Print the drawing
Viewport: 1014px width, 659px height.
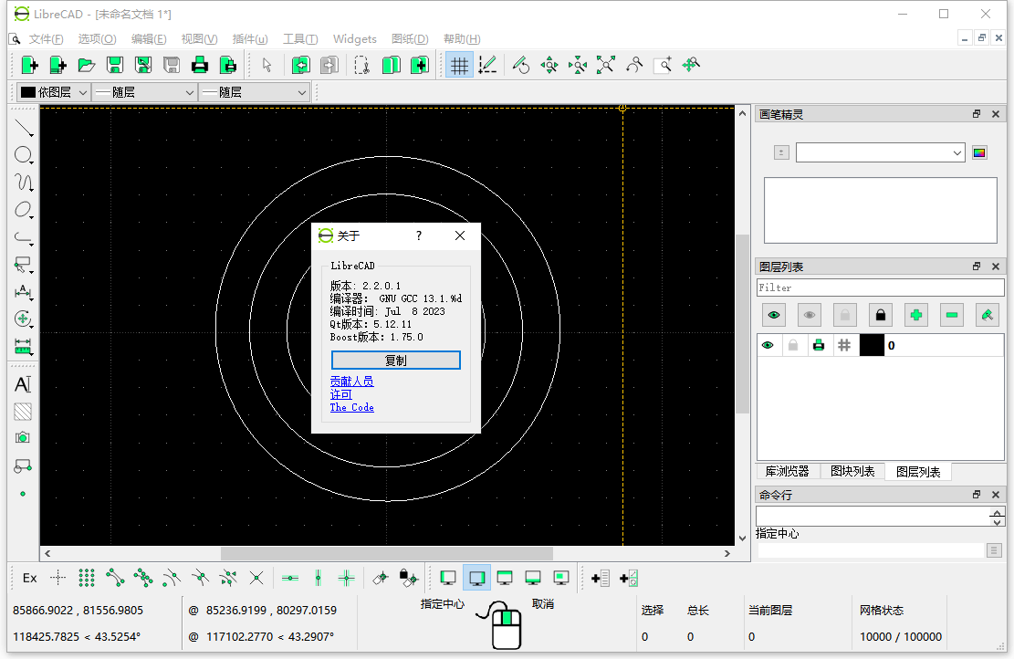(200, 66)
